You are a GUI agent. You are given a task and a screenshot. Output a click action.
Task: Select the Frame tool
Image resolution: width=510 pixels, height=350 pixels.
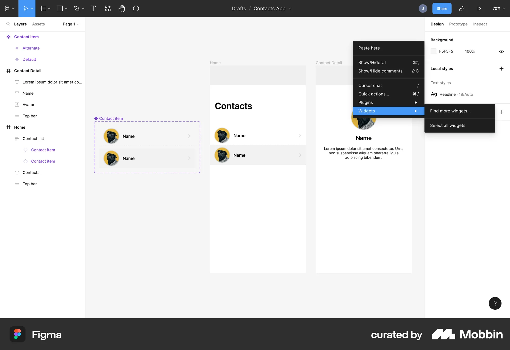[x=43, y=8]
